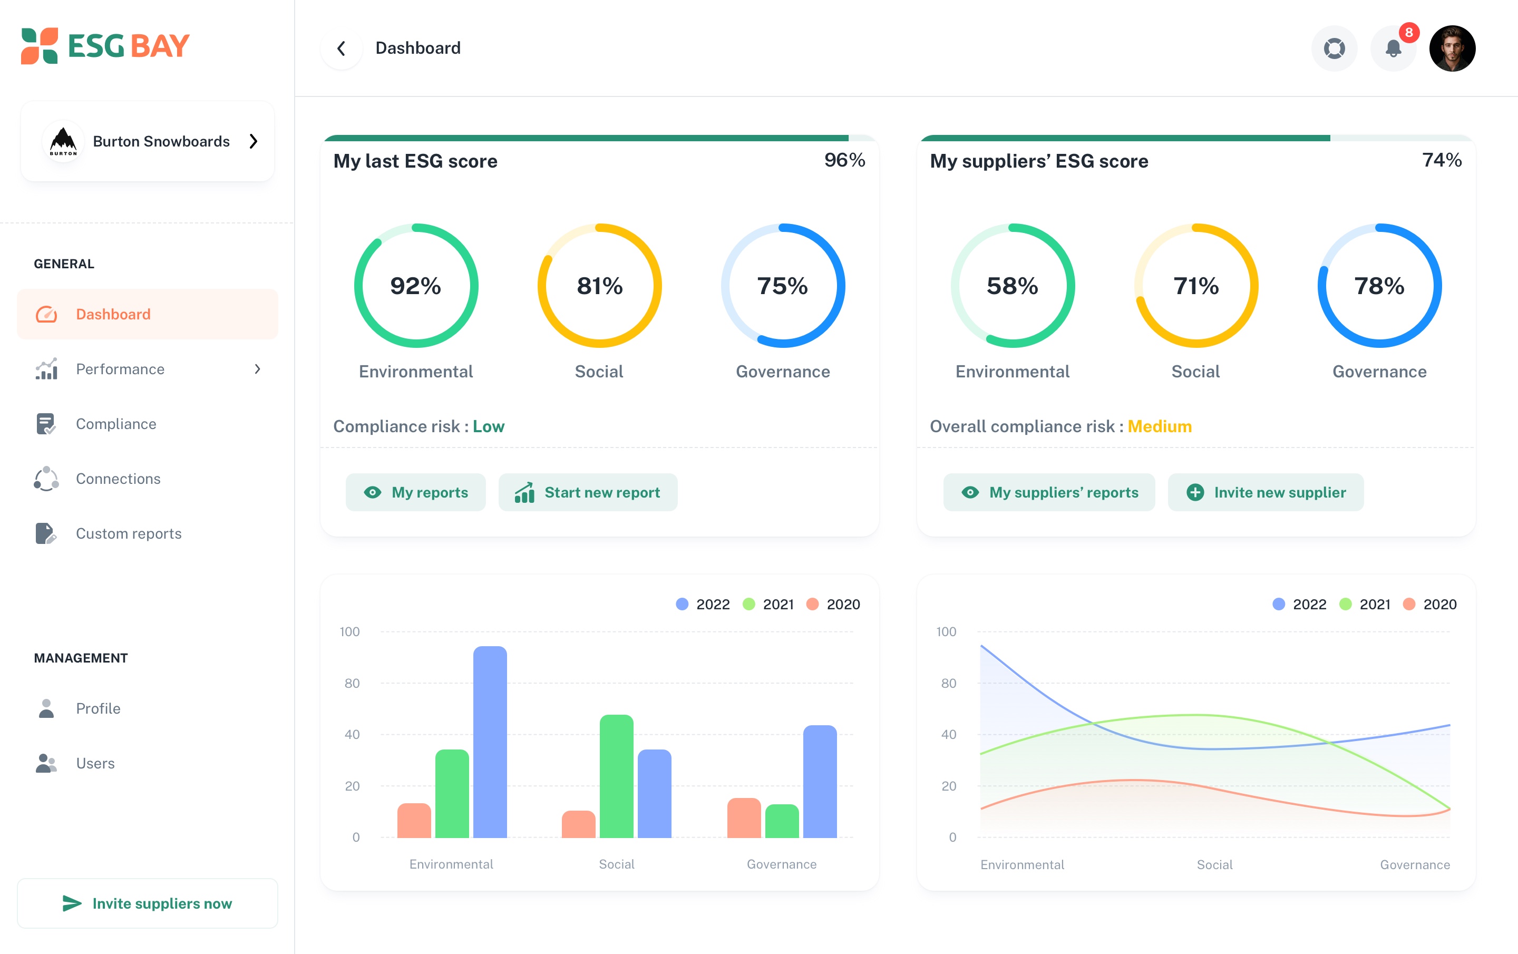Viewport: 1518px width, 954px height.
Task: Click the Low compliance risk label
Action: tap(489, 427)
